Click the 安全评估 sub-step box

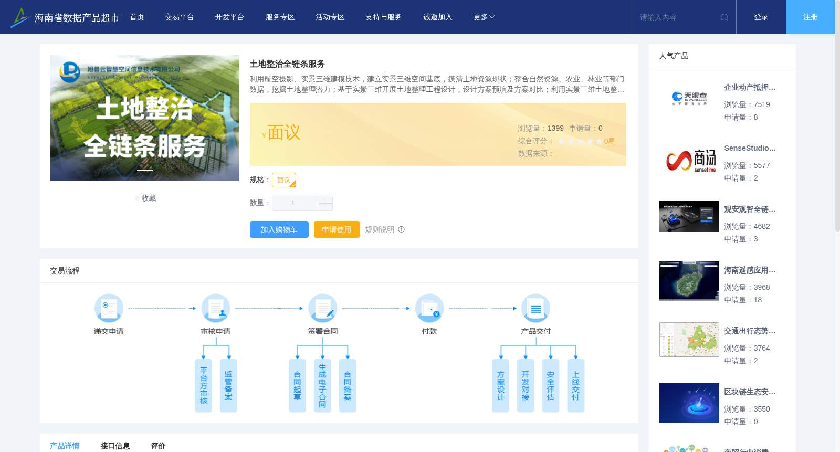coord(551,386)
